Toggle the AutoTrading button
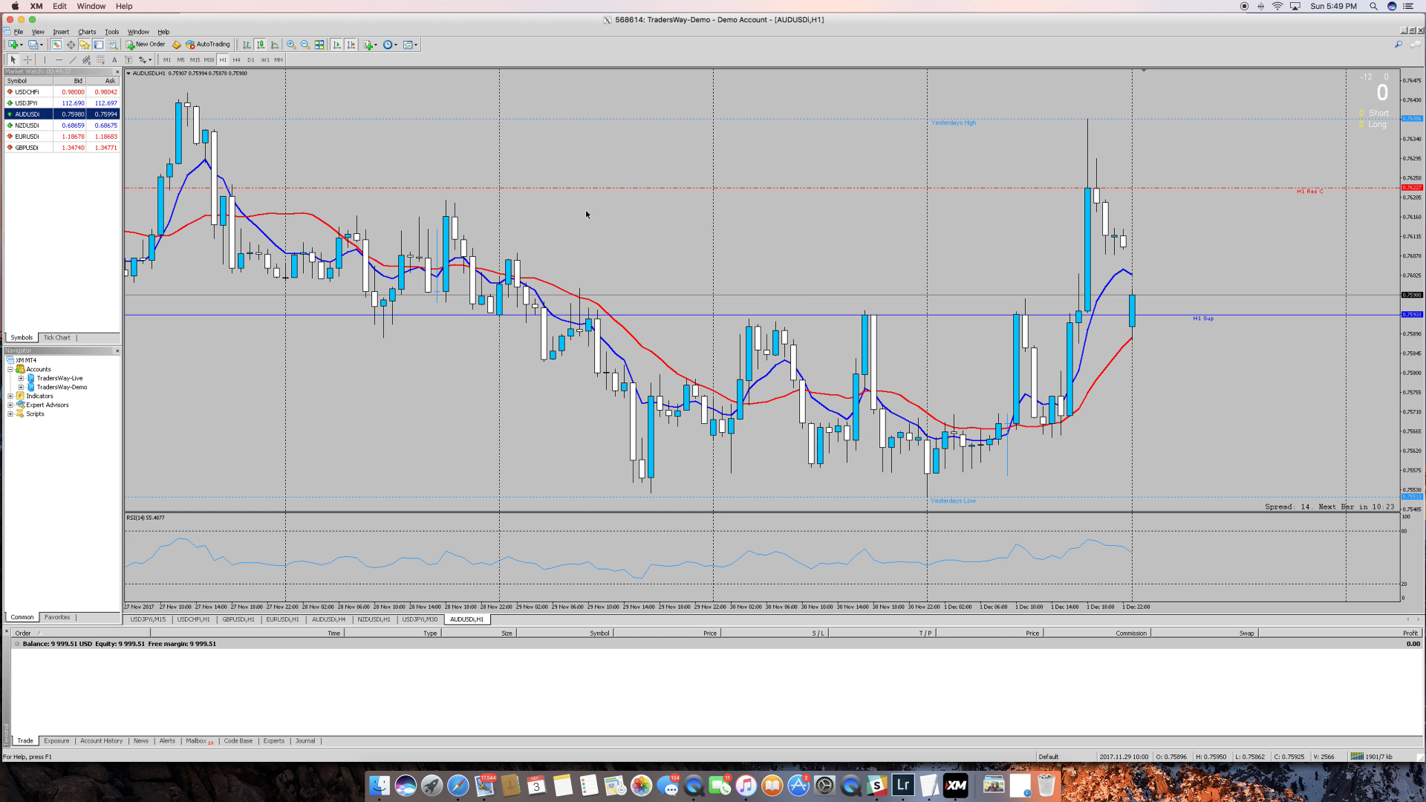 point(208,45)
